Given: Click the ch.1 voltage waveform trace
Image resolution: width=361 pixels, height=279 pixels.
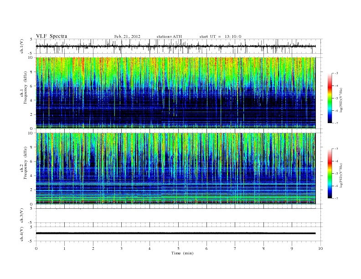Looking at the screenshot, I should pos(175,46).
